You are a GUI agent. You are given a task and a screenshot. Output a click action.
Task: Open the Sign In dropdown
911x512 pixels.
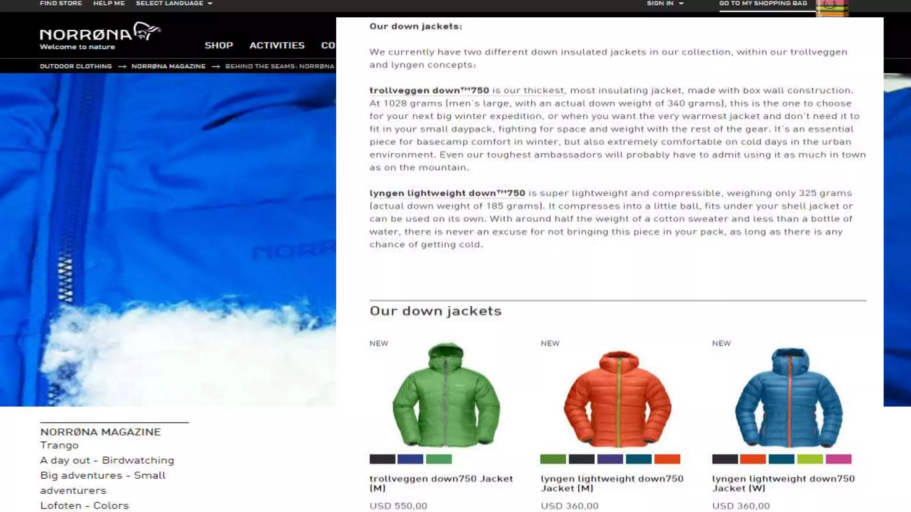coord(665,4)
